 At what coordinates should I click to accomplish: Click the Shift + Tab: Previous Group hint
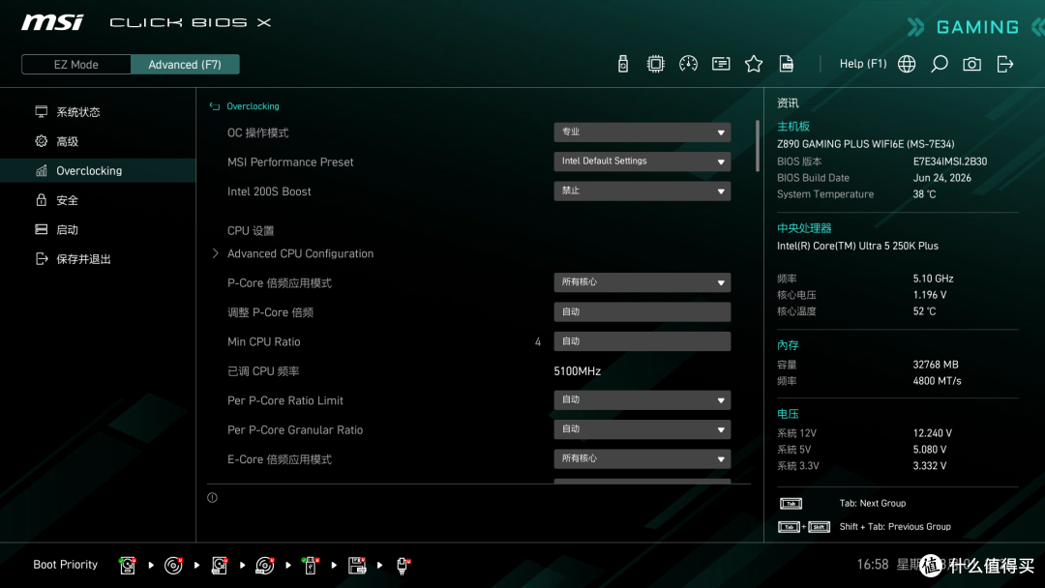895,527
